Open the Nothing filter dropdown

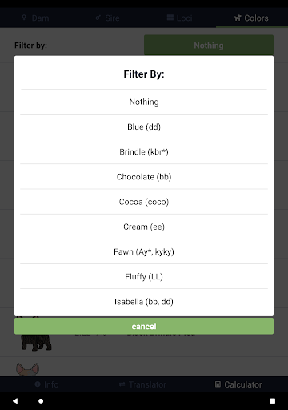209,46
